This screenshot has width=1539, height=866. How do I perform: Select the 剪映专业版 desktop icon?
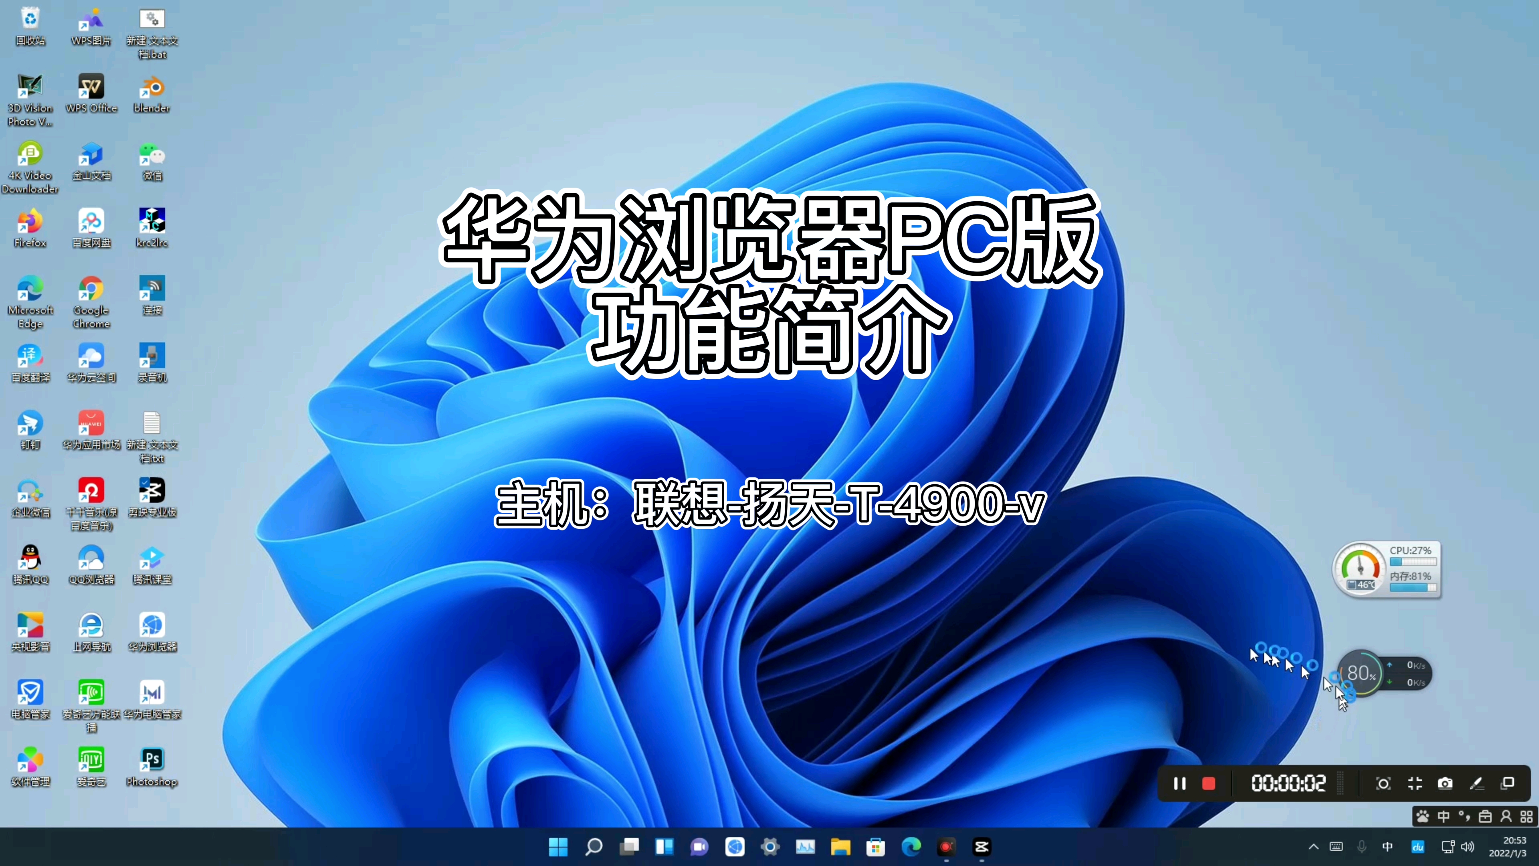[152, 498]
